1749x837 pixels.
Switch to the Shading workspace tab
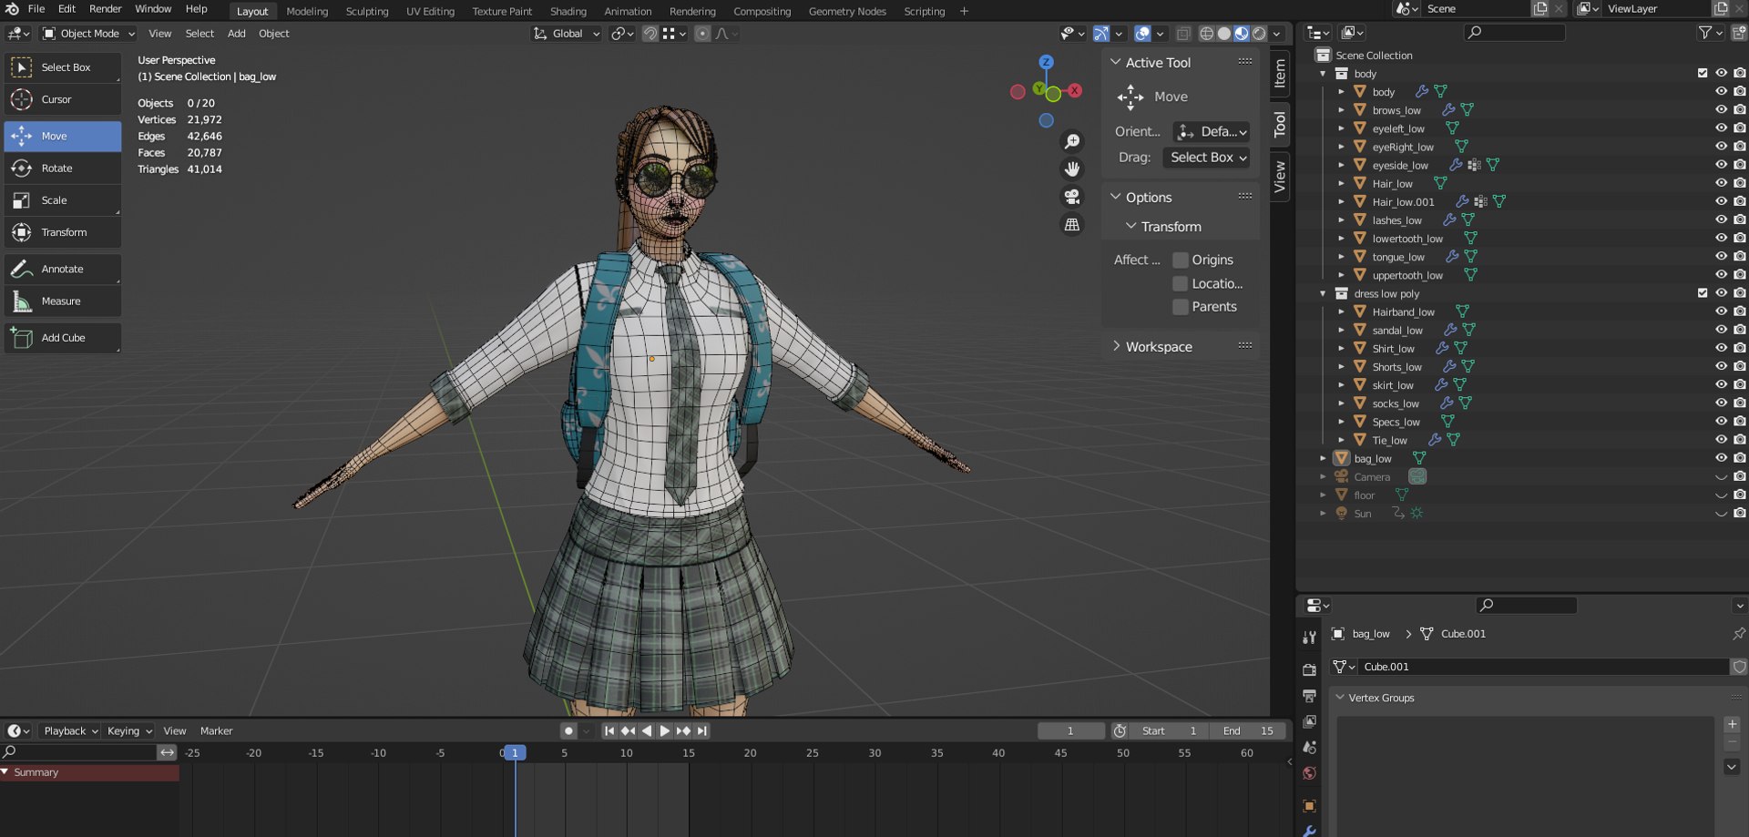point(568,12)
